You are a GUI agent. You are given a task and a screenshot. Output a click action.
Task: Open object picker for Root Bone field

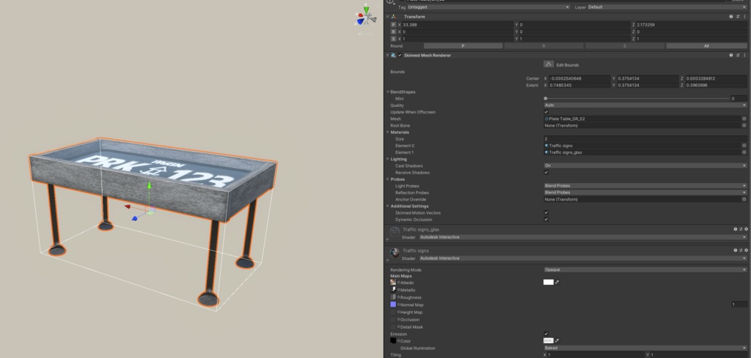744,125
